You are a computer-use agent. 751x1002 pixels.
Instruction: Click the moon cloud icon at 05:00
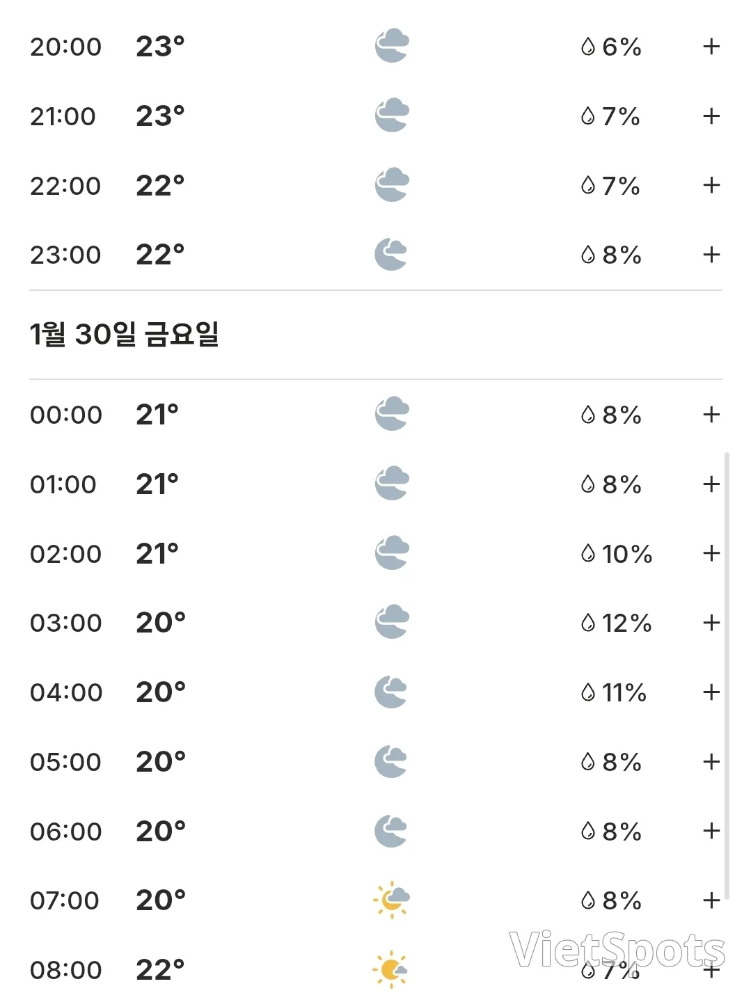[x=390, y=761]
